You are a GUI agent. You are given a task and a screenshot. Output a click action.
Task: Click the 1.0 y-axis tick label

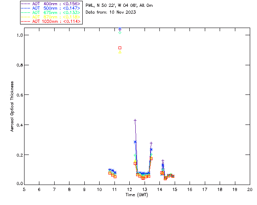pos(20,35)
